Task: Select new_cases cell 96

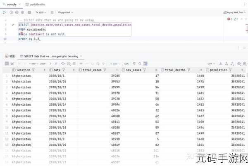Action: [x=157, y=87]
